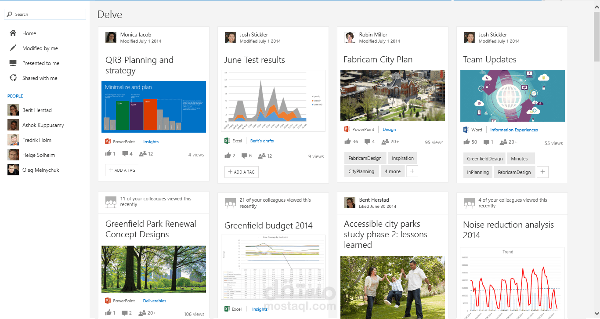
Task: Open June Test results chart thumbnail
Action: click(273, 101)
